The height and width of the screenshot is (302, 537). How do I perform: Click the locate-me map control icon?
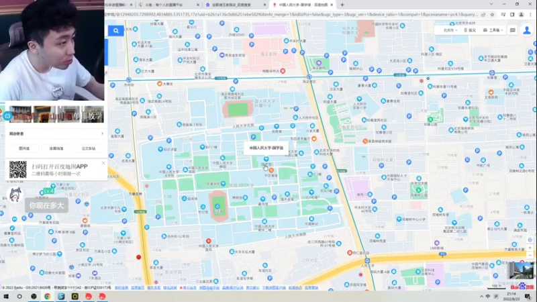[530, 240]
